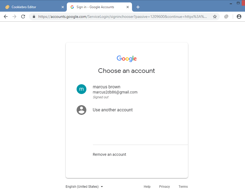Click the Google favicon on the sign-in tab
The height and width of the screenshot is (191, 245).
coord(72,7)
